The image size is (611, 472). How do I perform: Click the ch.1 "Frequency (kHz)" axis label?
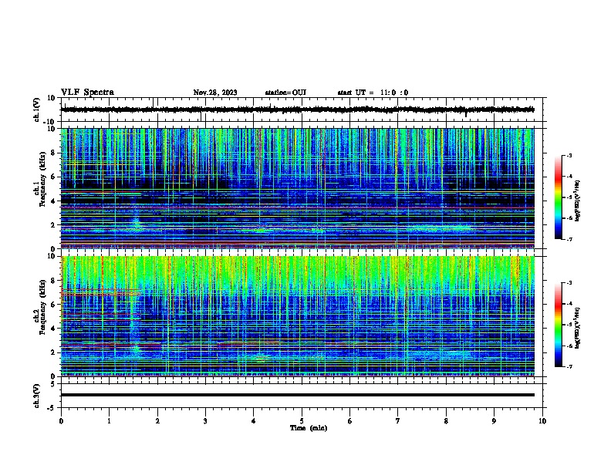[42, 180]
